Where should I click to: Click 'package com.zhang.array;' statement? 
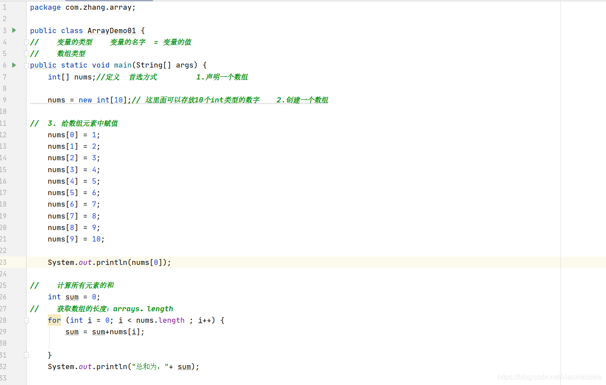[83, 8]
